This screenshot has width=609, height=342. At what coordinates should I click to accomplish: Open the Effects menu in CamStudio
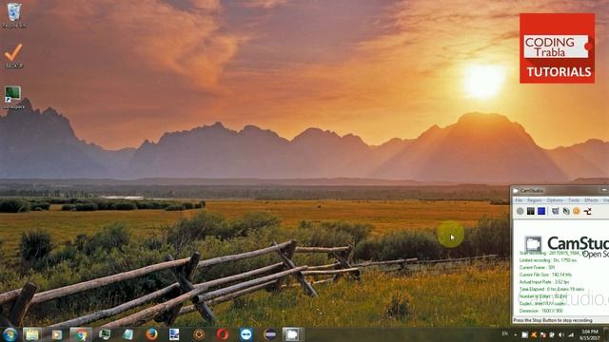[591, 200]
